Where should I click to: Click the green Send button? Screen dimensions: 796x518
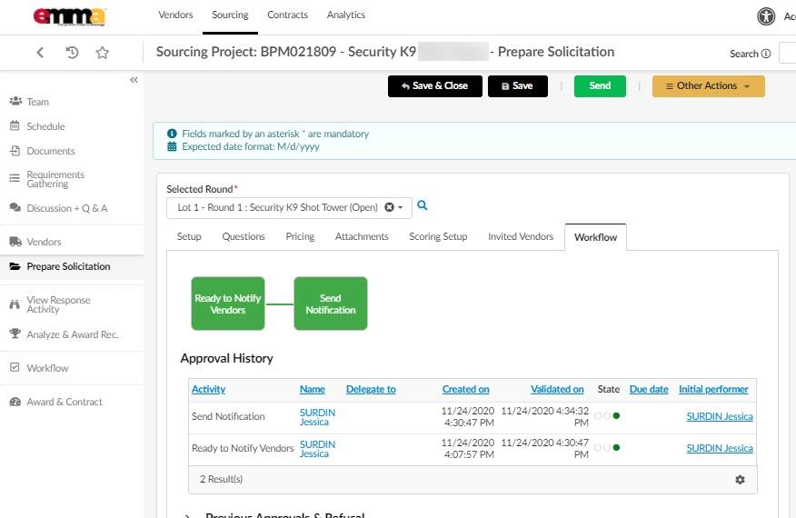(x=600, y=85)
